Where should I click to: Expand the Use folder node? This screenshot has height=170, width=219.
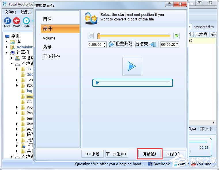pos(17,124)
